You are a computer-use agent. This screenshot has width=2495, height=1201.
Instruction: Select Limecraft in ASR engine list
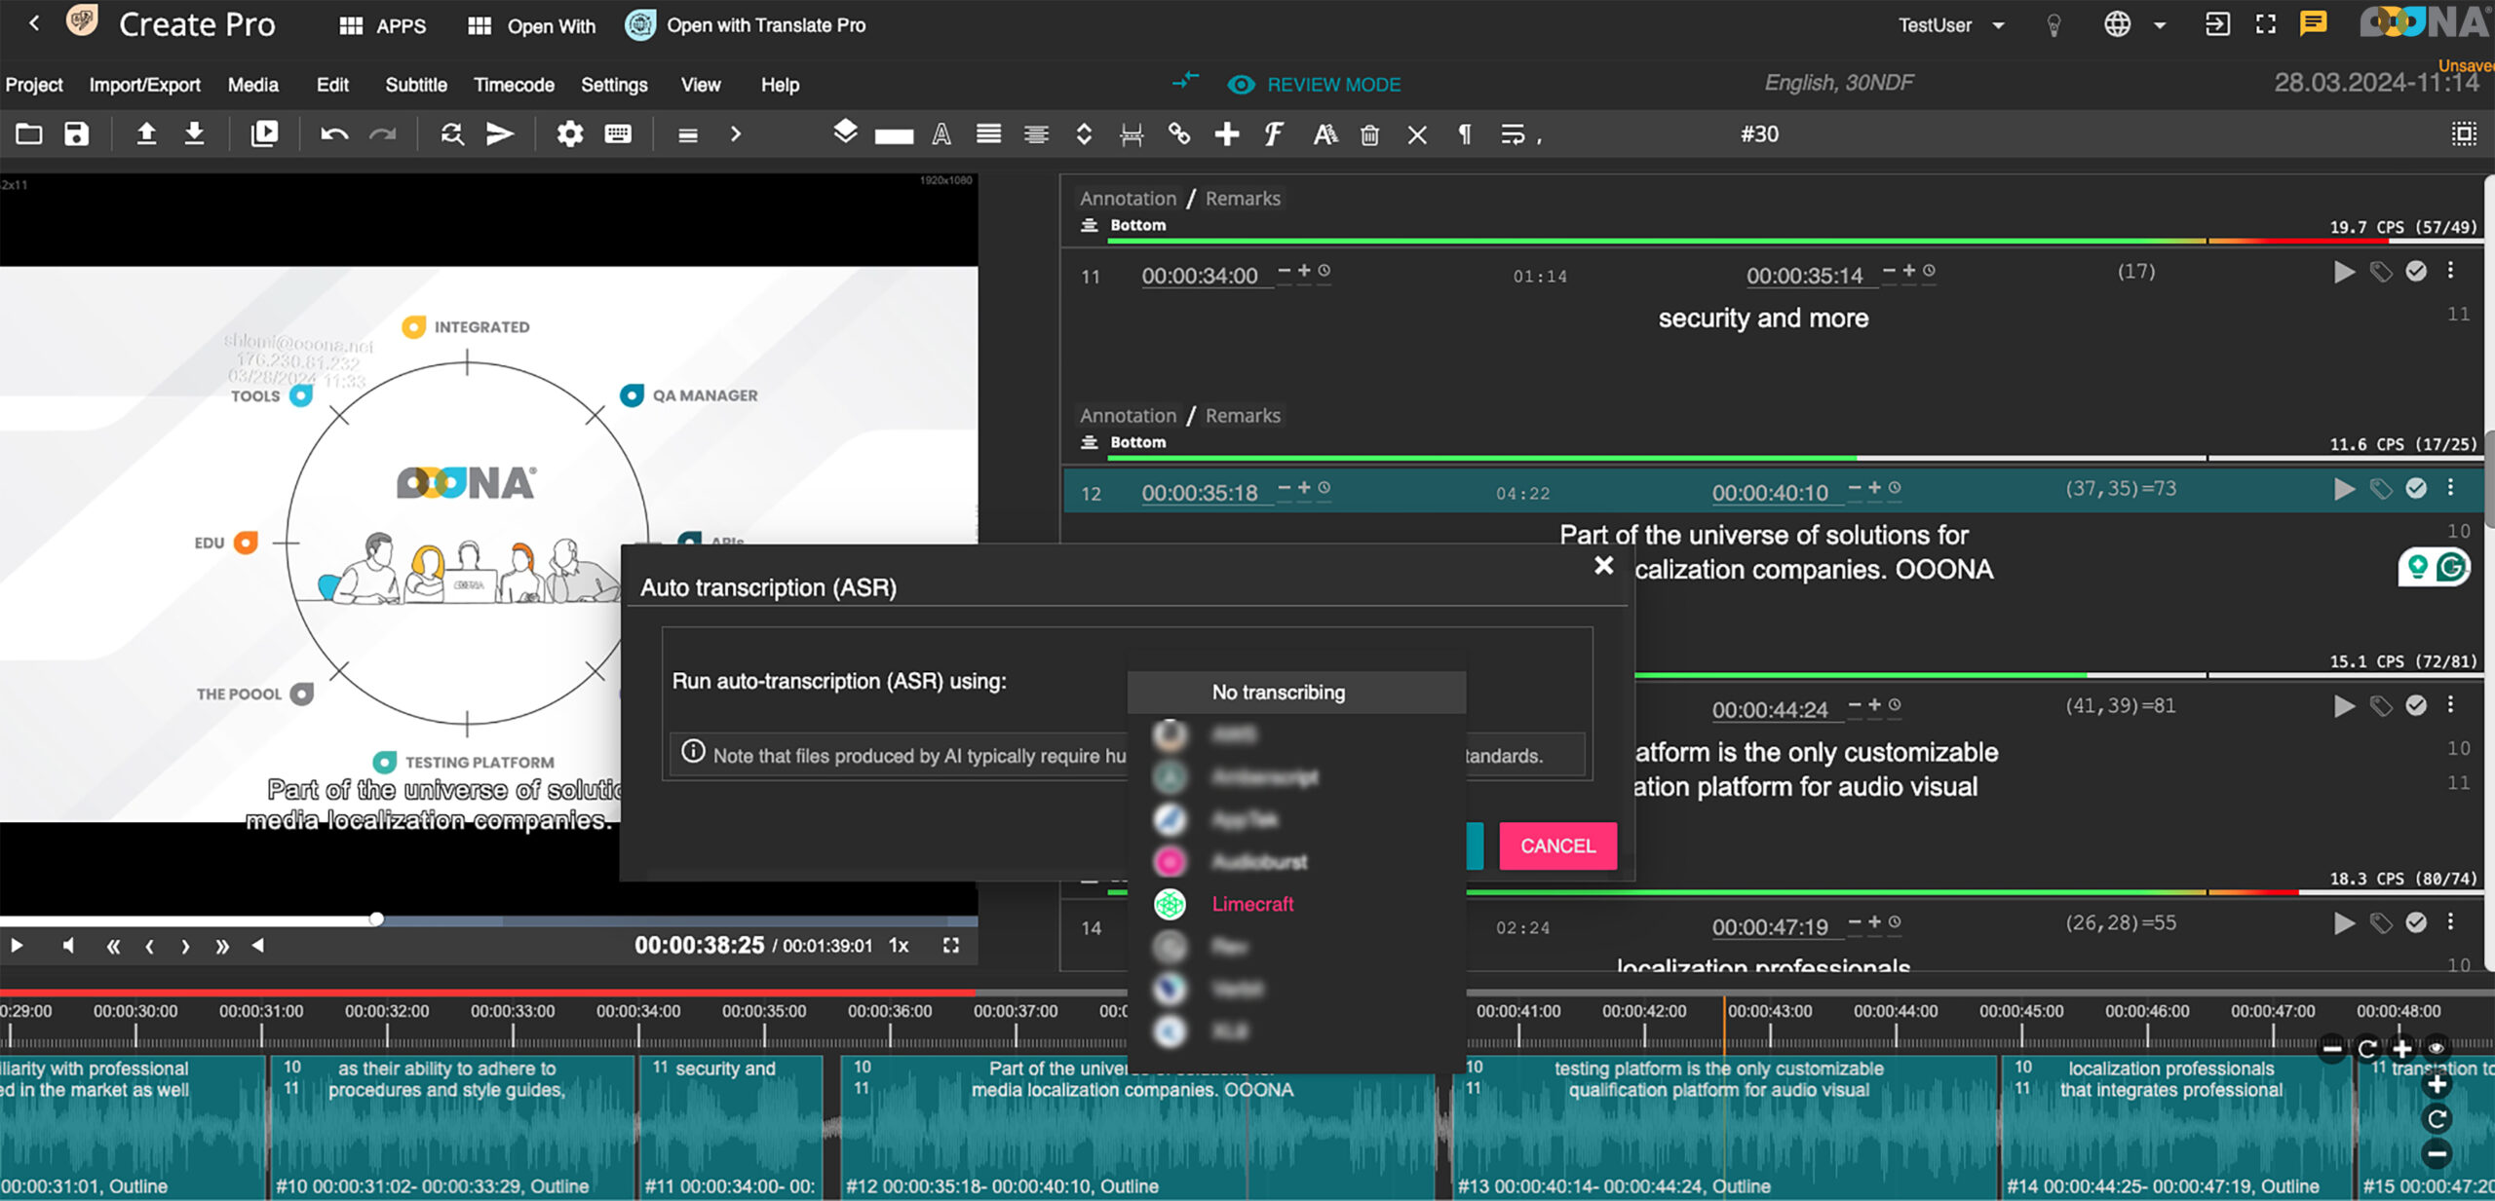click(1251, 904)
